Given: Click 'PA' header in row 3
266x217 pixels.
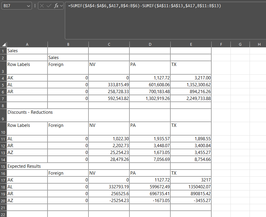Looking at the screenshot, I should click(150, 68).
